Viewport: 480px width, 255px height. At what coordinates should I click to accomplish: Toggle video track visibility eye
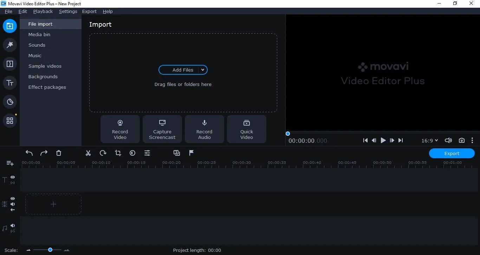coord(13,199)
